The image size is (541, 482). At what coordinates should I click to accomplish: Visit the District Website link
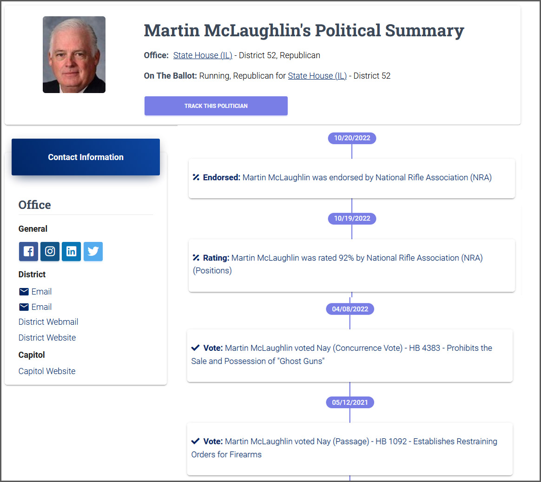pos(47,338)
